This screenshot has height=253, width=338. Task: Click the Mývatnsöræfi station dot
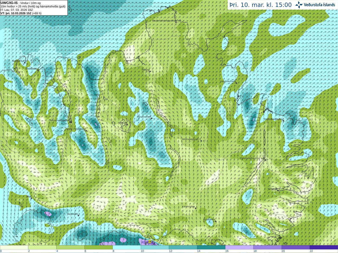click(x=152, y=118)
